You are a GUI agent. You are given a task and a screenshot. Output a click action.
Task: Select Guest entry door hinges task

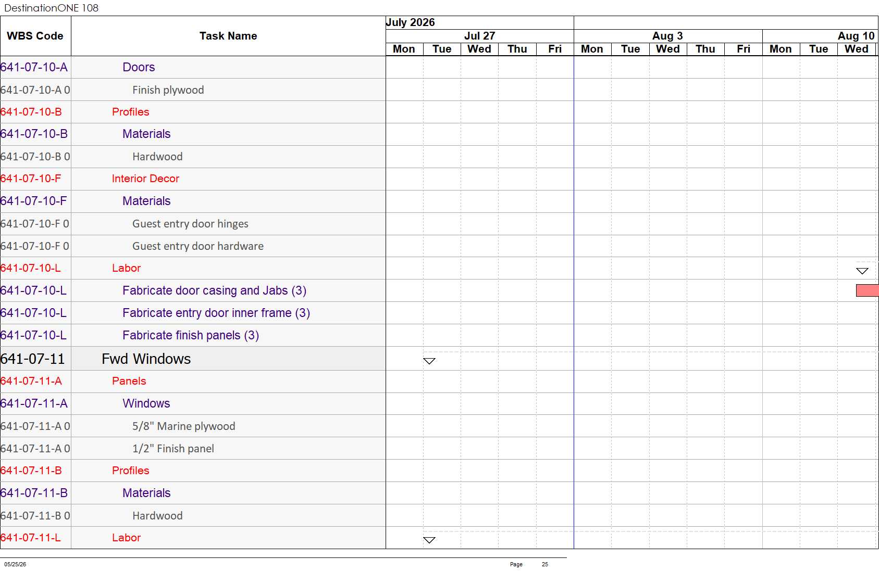tap(190, 224)
